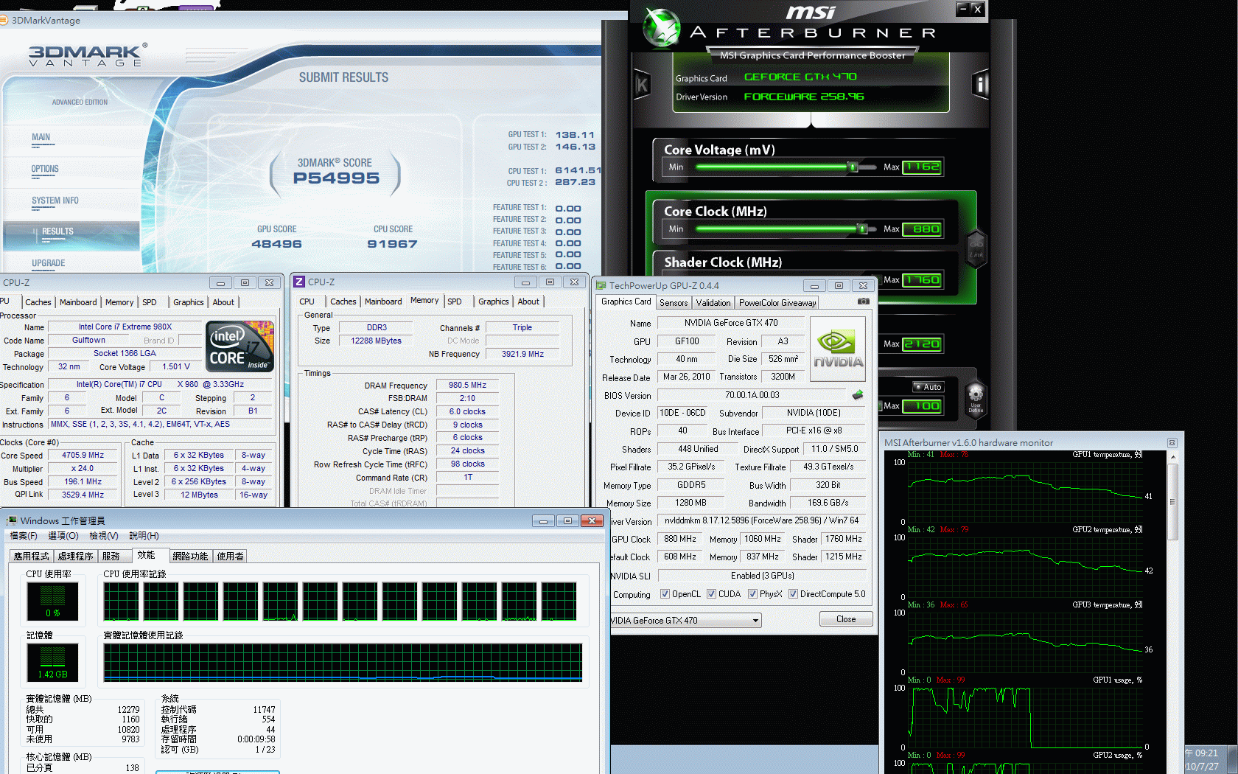Click the purple Z icon of second CPU-Z window

point(299,282)
